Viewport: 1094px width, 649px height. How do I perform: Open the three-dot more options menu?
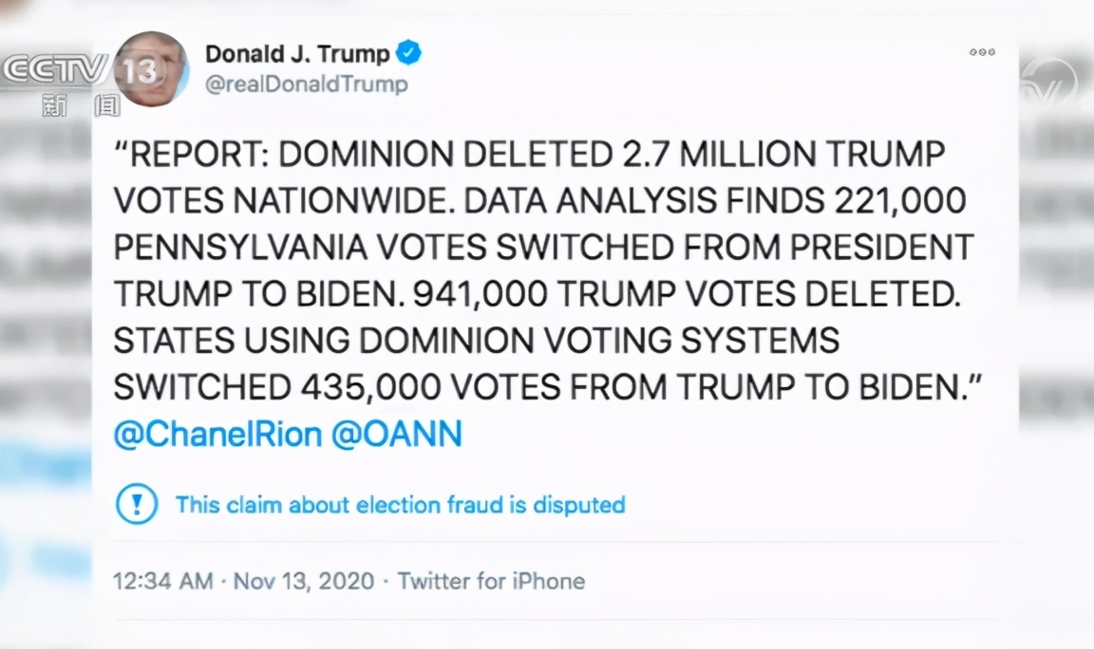(x=982, y=52)
